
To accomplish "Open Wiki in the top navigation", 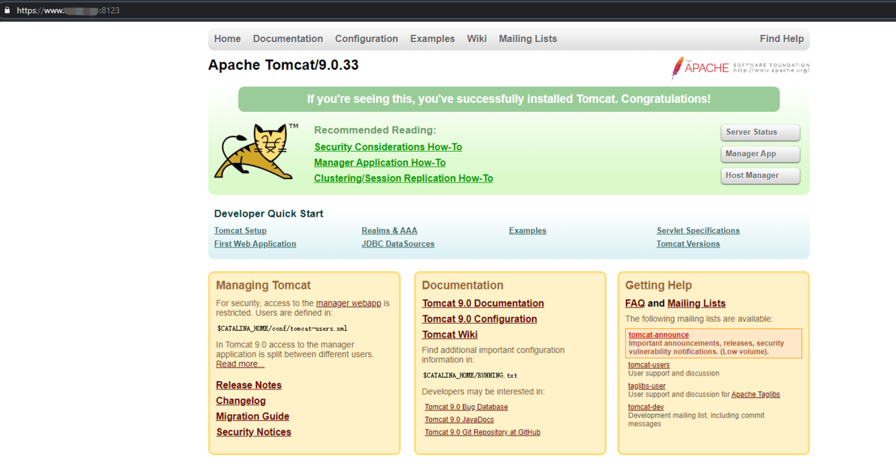I will tap(477, 39).
